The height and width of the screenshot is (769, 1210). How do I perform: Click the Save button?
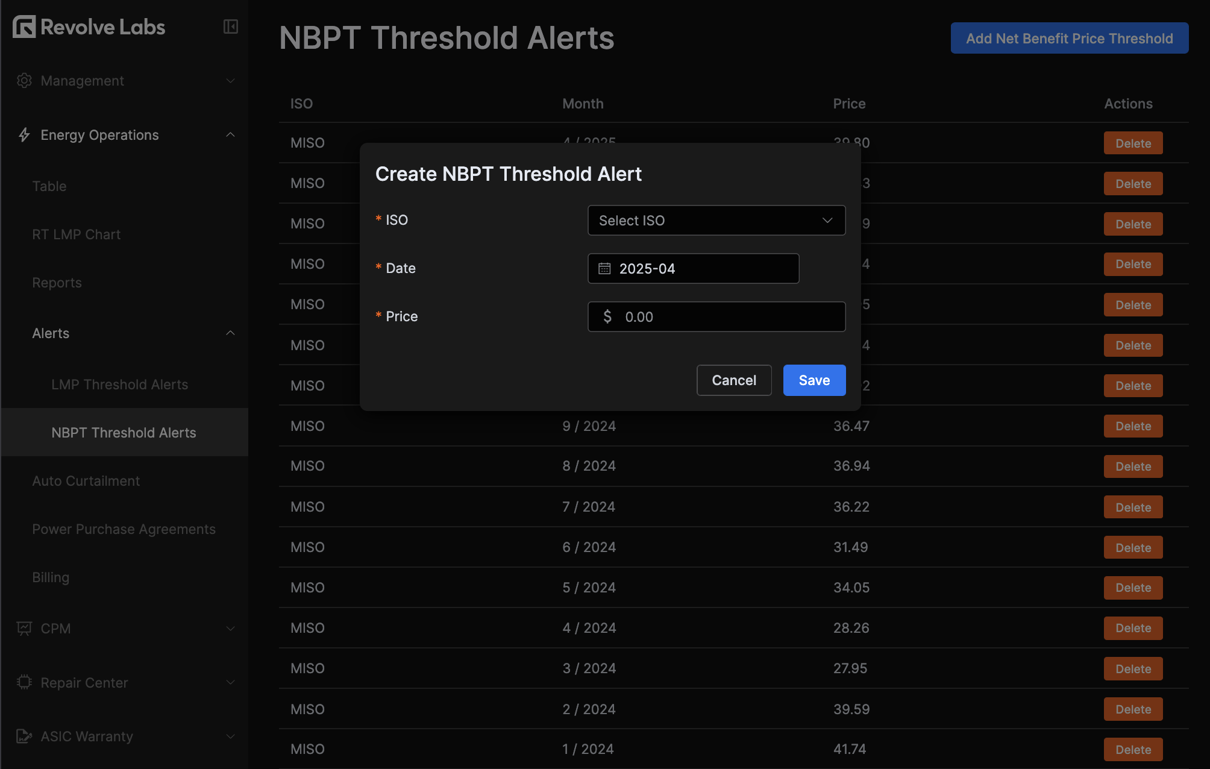tap(814, 380)
